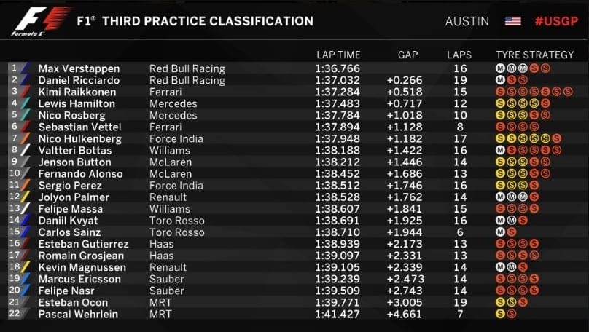The image size is (589, 332).
Task: Click the Formula 1 logo
Action: click(41, 20)
